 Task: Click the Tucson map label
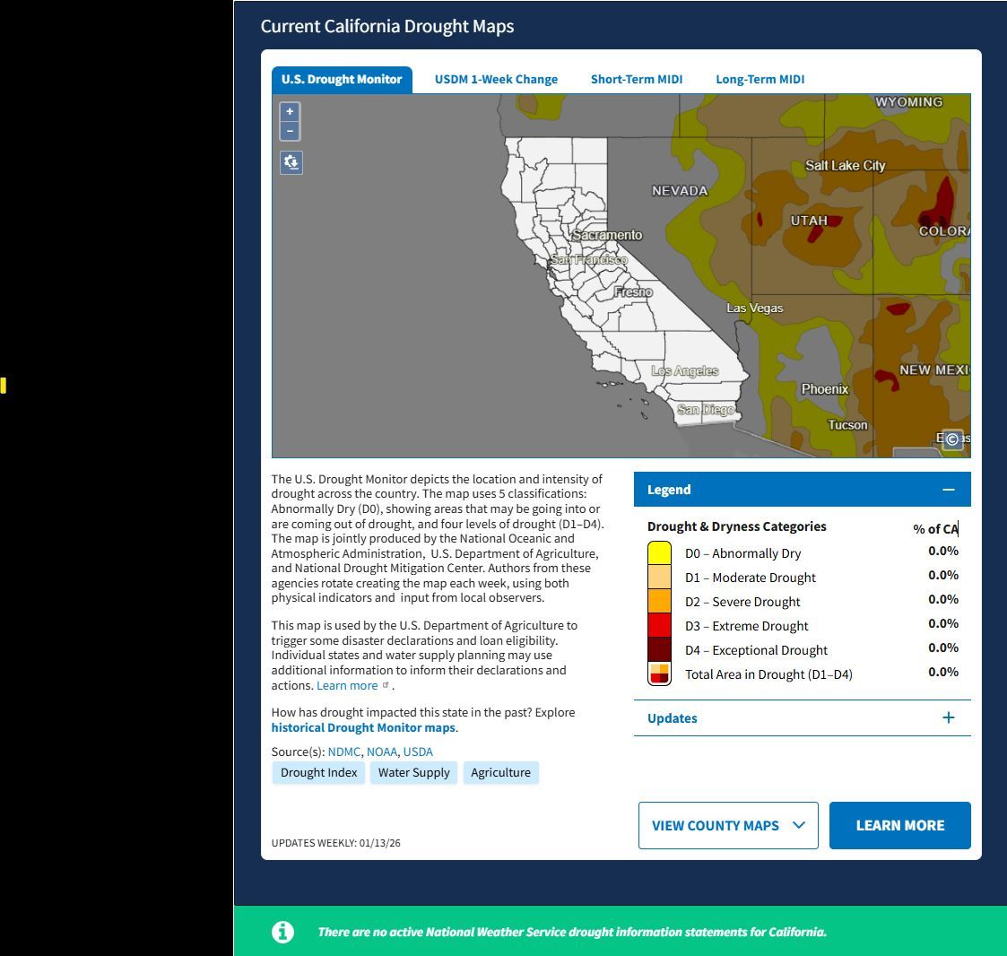(x=847, y=425)
